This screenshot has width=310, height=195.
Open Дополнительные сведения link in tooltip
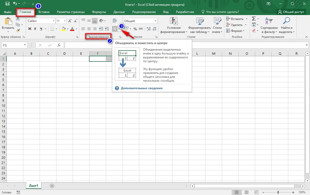[142, 88]
